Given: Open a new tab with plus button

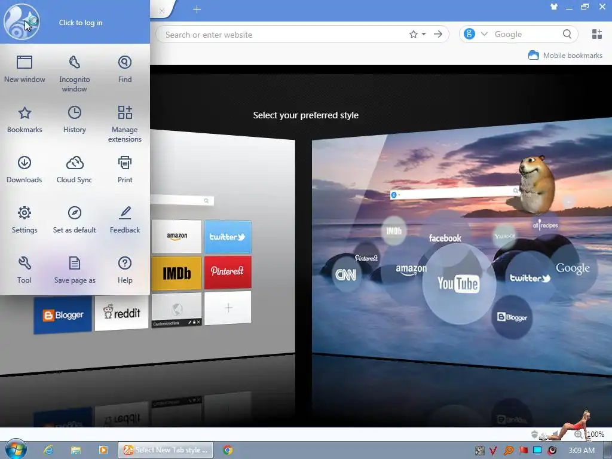Looking at the screenshot, I should click(x=197, y=10).
